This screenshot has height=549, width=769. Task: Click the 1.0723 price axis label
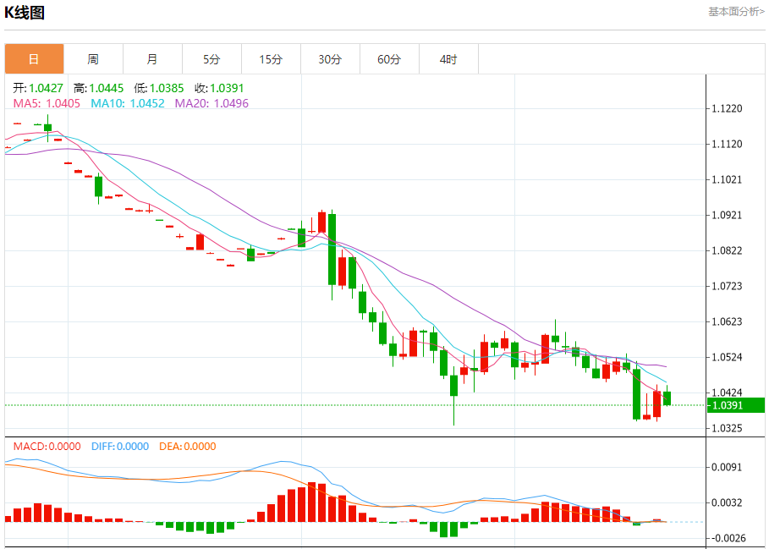pyautogui.click(x=728, y=286)
